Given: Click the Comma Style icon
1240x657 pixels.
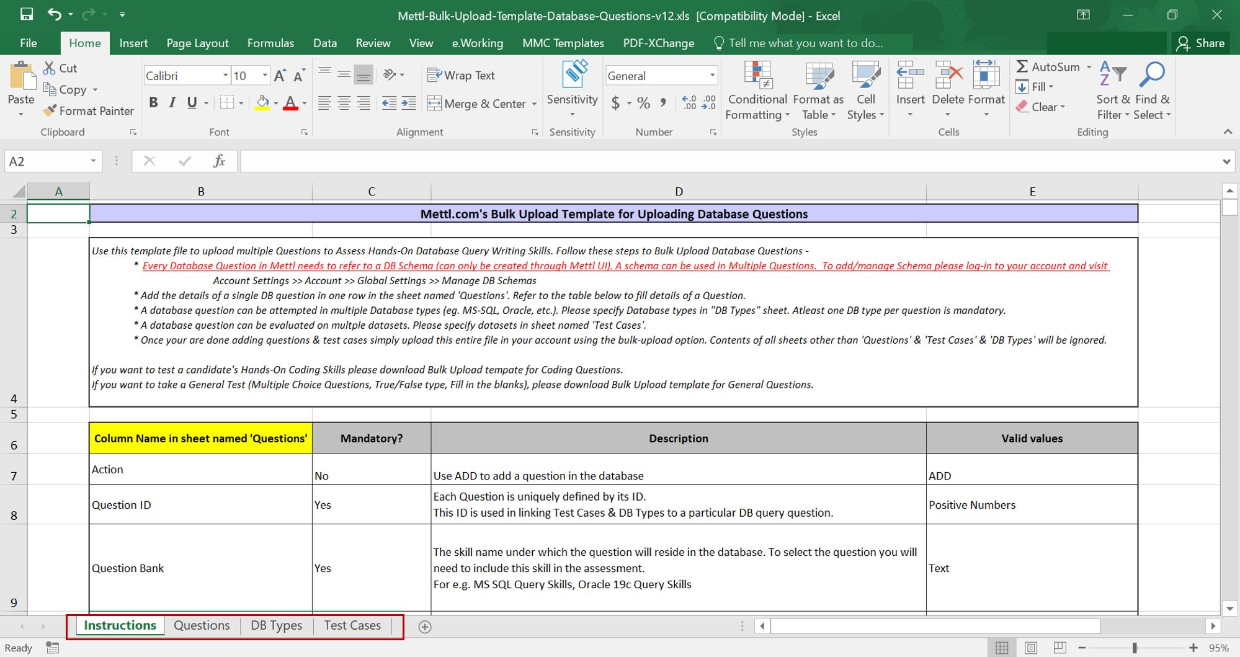Looking at the screenshot, I should pos(663,103).
